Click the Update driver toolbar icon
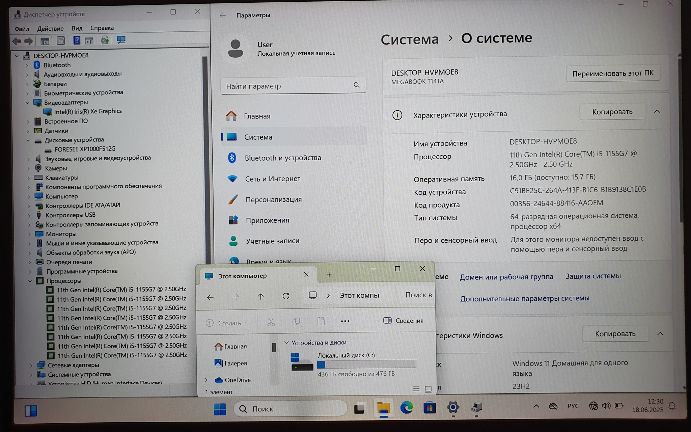The width and height of the screenshot is (691, 432). (105, 40)
